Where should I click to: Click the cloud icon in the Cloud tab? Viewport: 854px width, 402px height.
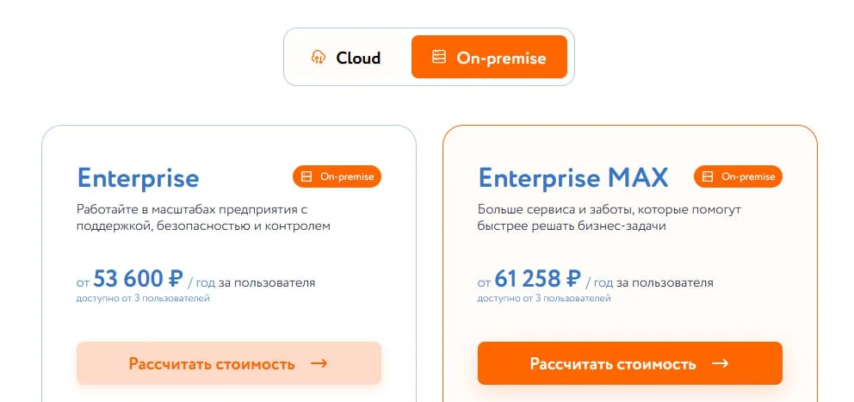click(319, 58)
